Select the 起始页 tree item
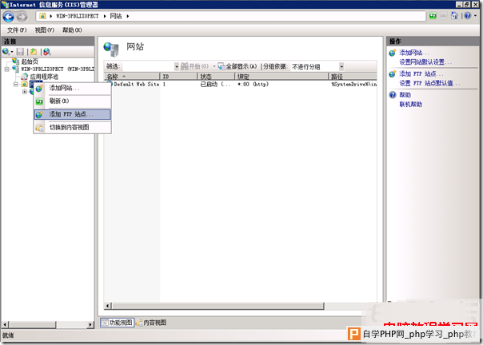483x345 pixels. click(31, 61)
